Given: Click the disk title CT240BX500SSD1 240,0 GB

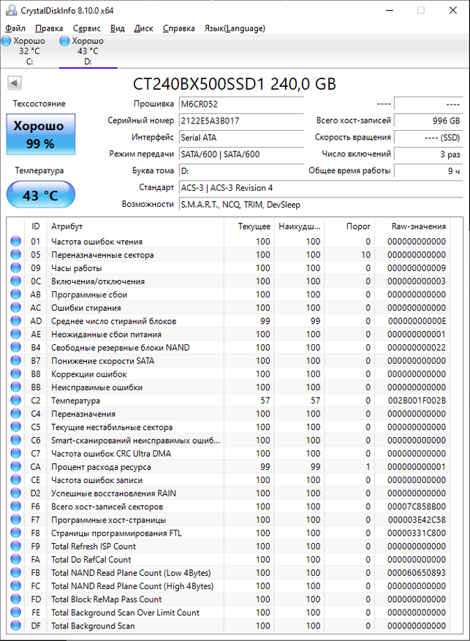Looking at the screenshot, I should [234, 84].
